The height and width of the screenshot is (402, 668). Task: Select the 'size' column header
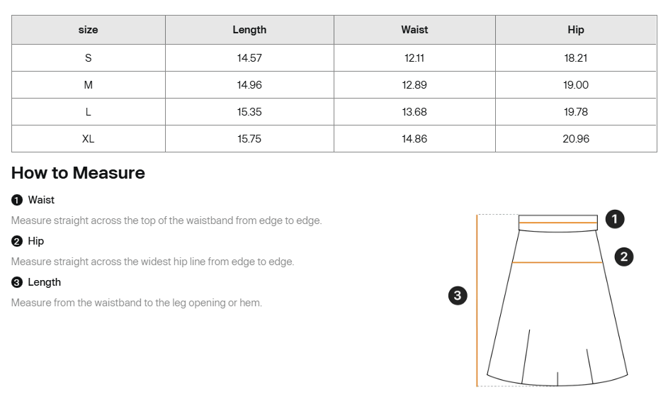(x=89, y=30)
